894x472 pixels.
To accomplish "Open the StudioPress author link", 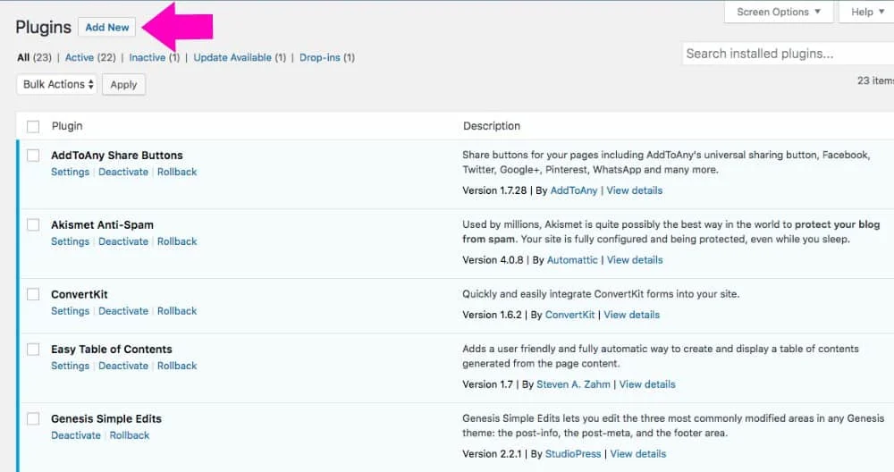I will (x=573, y=454).
